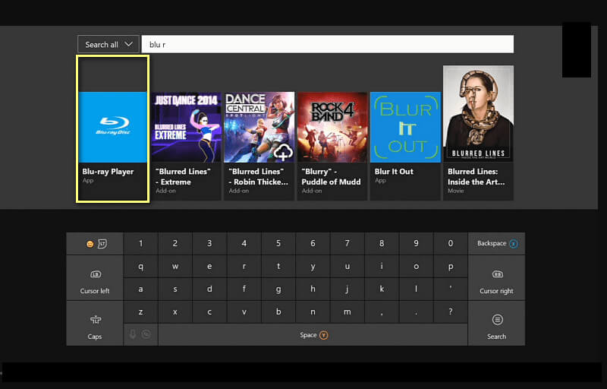Image resolution: width=607 pixels, height=389 pixels.
Task: Move the cursor left with the LB key
Action: pos(95,278)
